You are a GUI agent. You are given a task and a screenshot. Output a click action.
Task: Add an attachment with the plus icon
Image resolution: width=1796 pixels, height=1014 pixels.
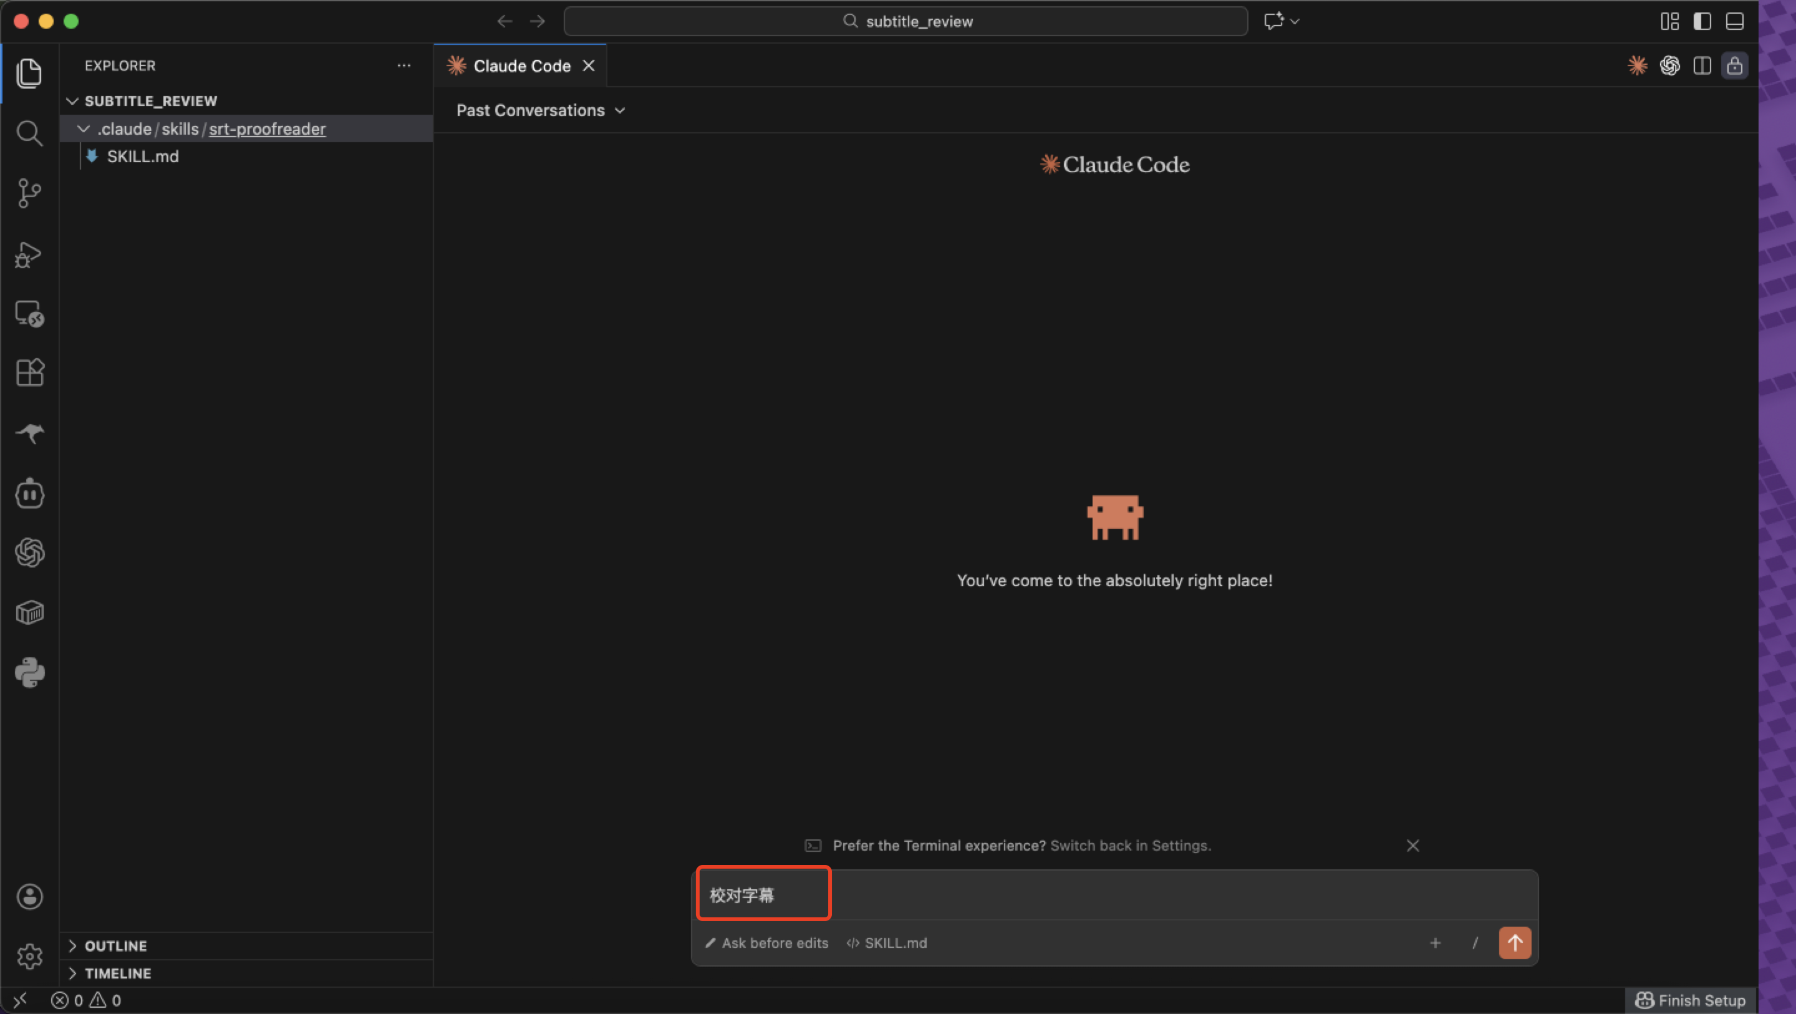coord(1435,943)
